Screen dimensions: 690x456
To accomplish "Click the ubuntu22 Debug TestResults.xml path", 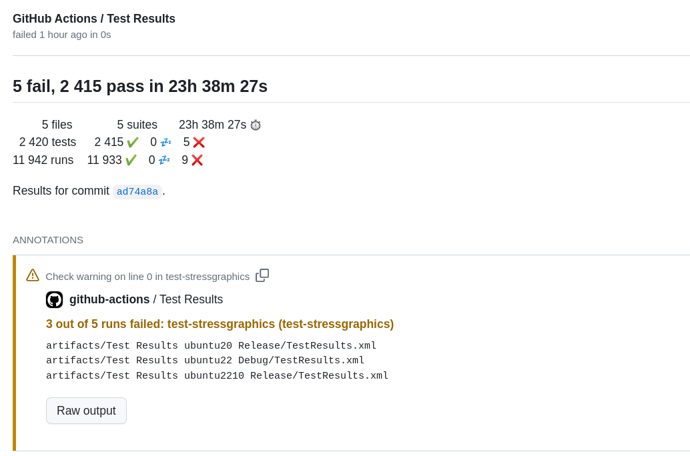I will [205, 361].
